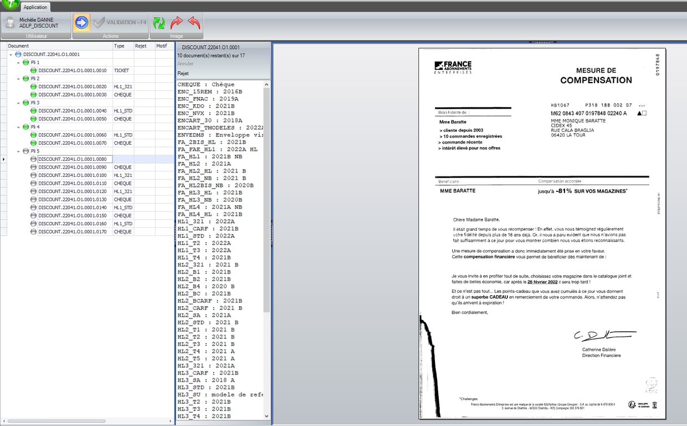Click the user avatar icon for Michèle DANNE
This screenshot has height=426, width=687.
9,23
